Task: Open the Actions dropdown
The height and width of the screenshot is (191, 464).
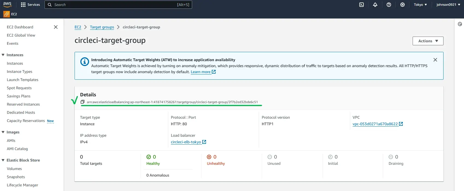Action: coord(428,41)
